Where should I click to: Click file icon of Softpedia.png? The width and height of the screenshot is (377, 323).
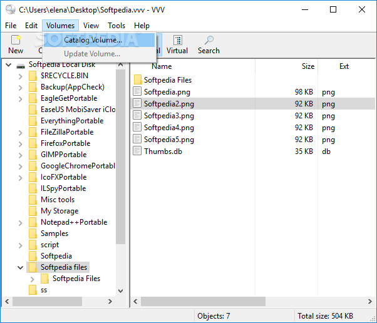tap(137, 91)
